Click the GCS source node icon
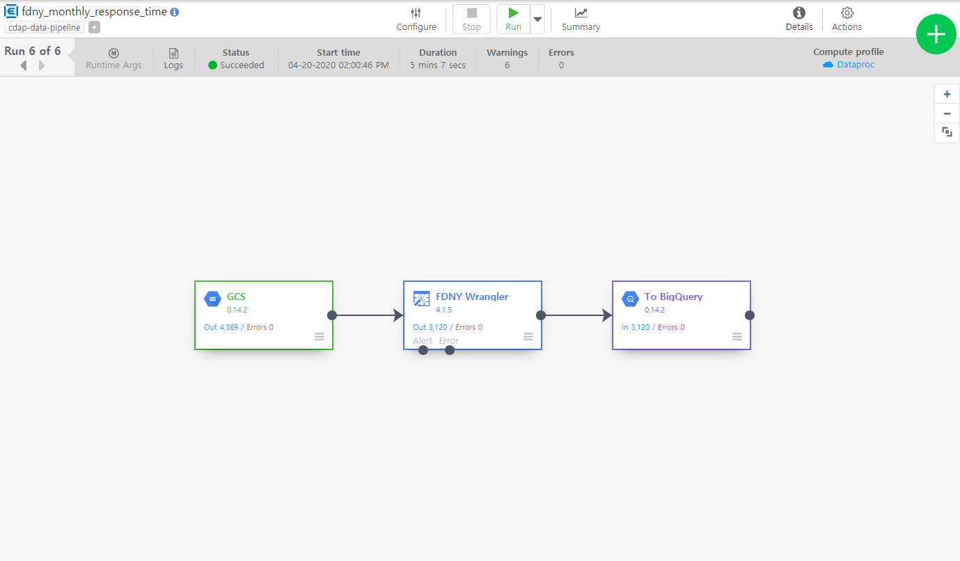This screenshot has width=960, height=561. (x=212, y=299)
